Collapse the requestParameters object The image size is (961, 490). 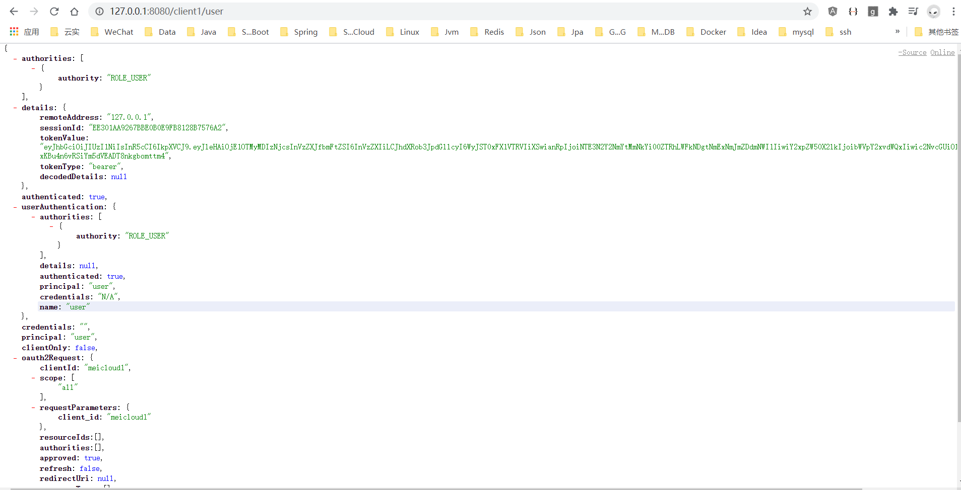click(x=33, y=407)
